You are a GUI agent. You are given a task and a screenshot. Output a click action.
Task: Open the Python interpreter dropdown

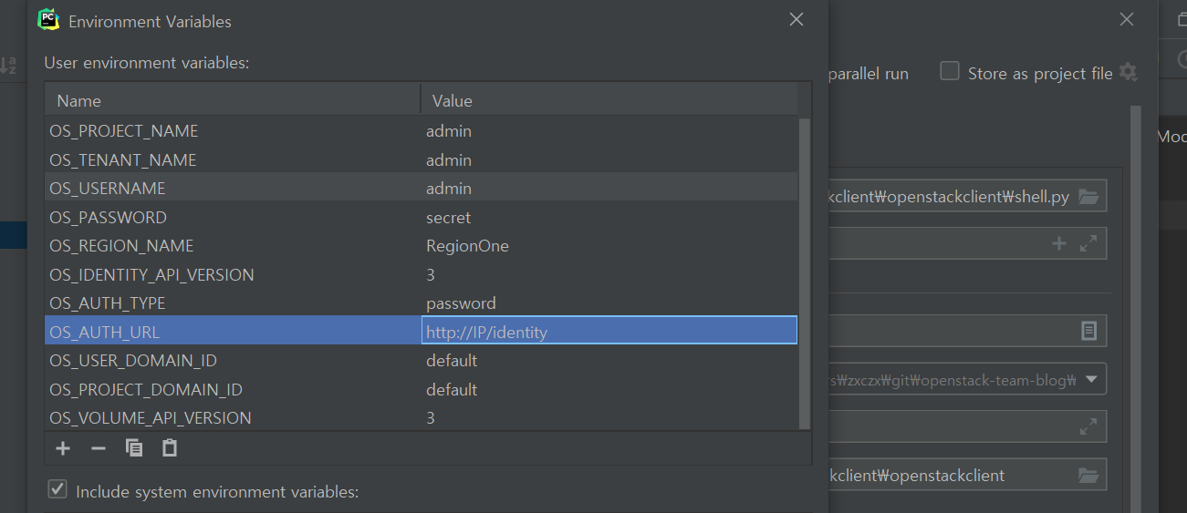pos(1091,379)
